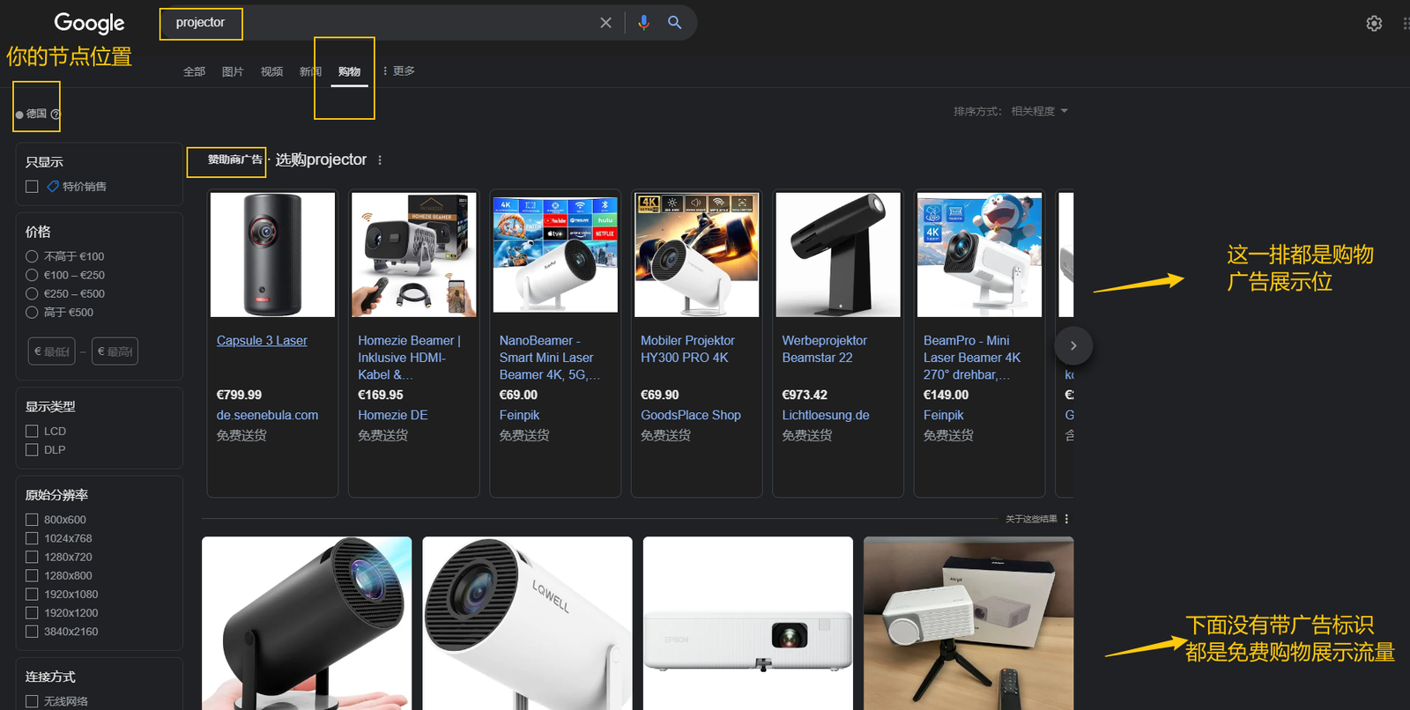Open Homezie Beamer product image
This screenshot has height=710, width=1410.
414,255
